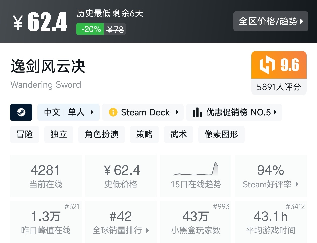The height and width of the screenshot is (243, 317).
Task: Expand the arrow beside Steam好评率
Action: tap(297, 184)
